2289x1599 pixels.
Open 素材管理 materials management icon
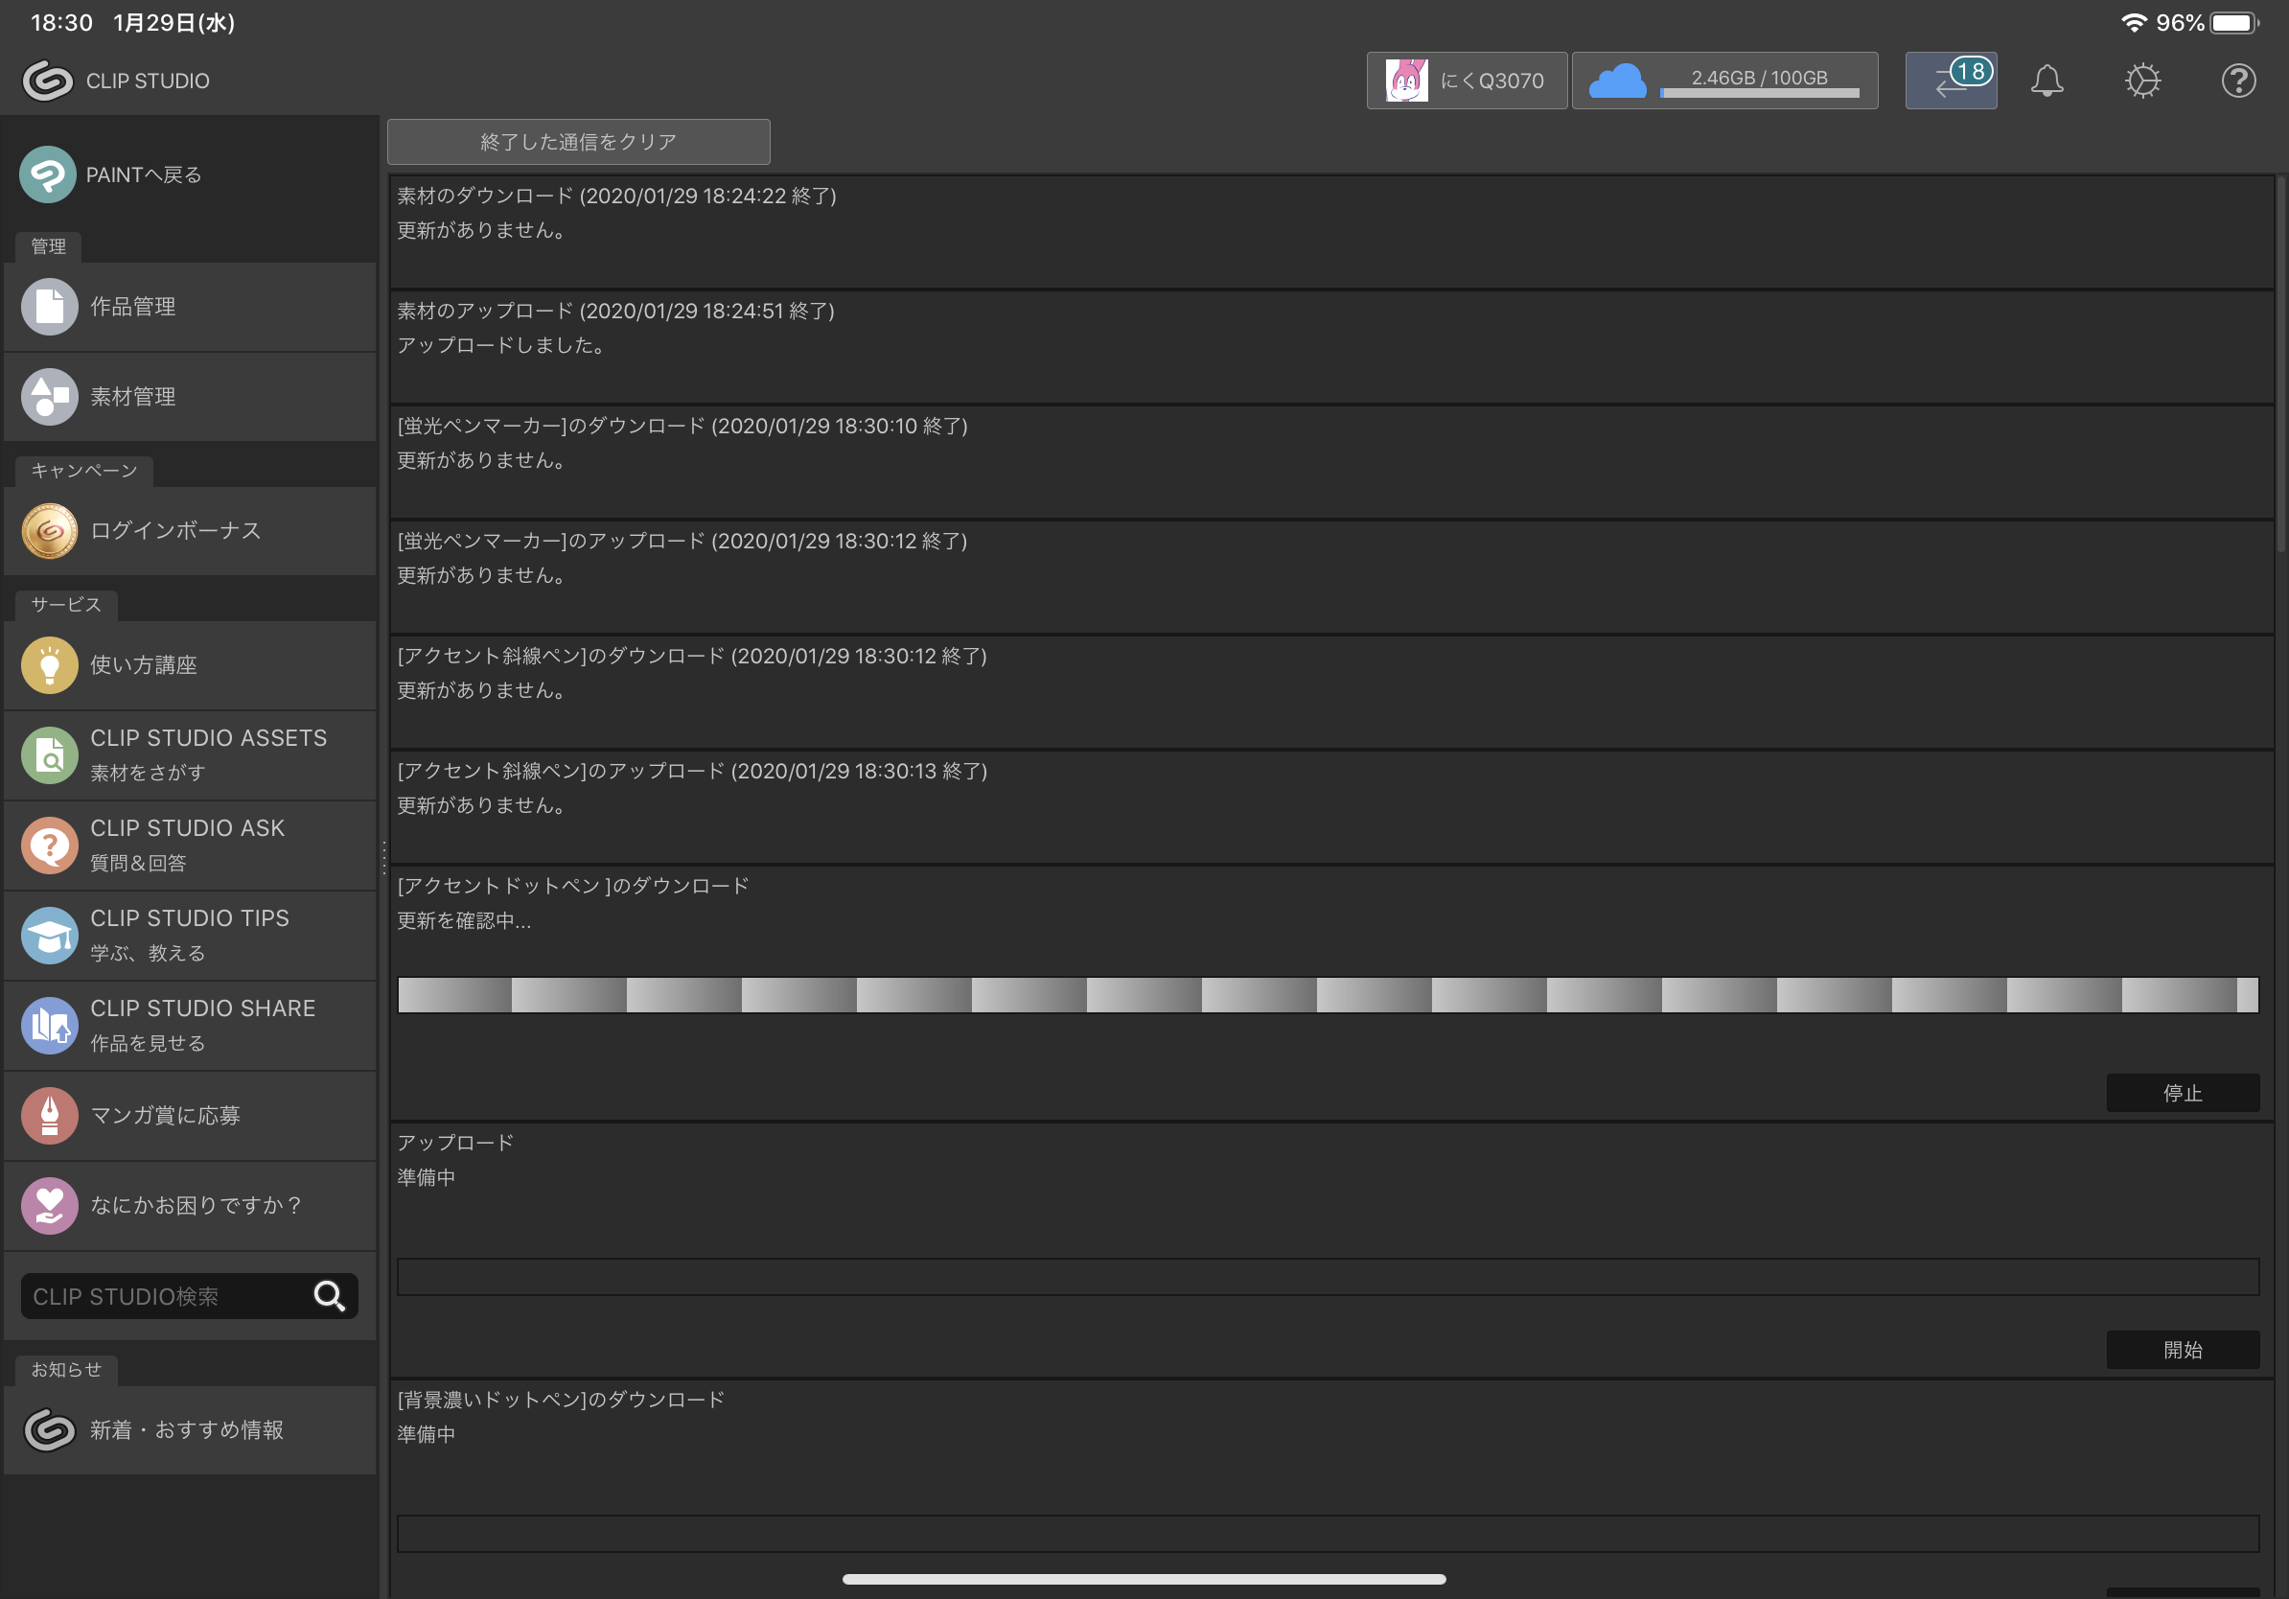[49, 397]
